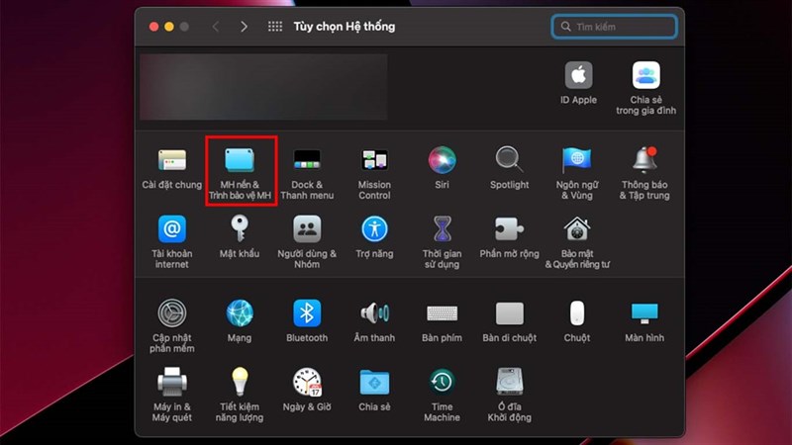Open Thông báo & Tập trung pane
Screen dimensions: 792x445
pyautogui.click(x=644, y=172)
